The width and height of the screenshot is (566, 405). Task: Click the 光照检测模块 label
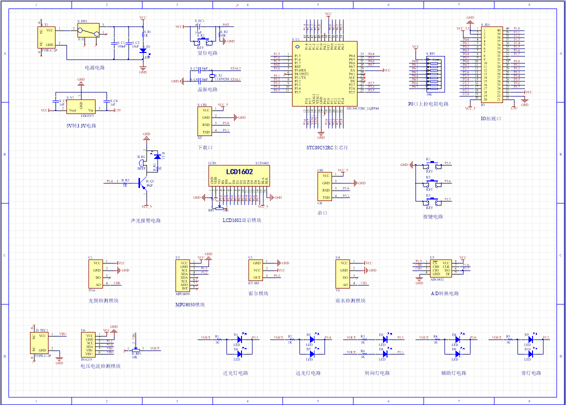pos(103,300)
